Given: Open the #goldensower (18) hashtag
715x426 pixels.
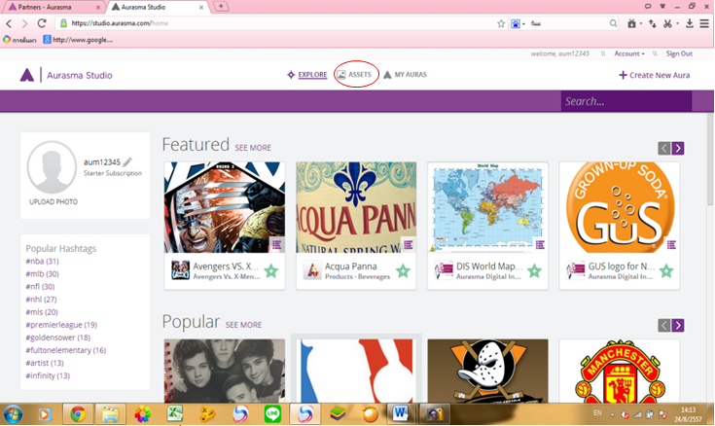Looking at the screenshot, I should (58, 337).
